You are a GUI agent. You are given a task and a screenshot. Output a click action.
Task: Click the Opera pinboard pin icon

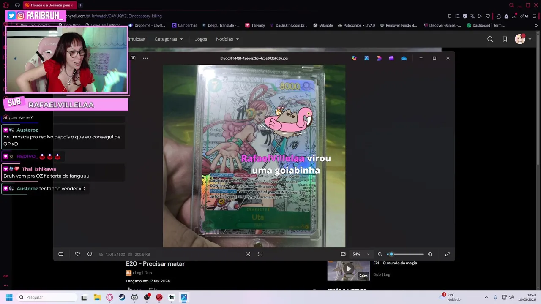coord(450,16)
